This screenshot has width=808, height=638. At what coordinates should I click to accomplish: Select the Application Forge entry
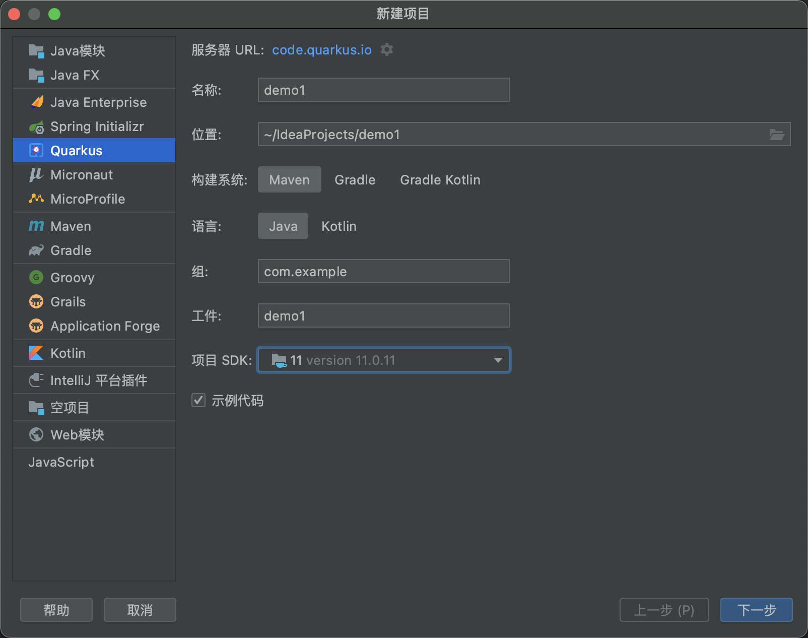tap(105, 326)
